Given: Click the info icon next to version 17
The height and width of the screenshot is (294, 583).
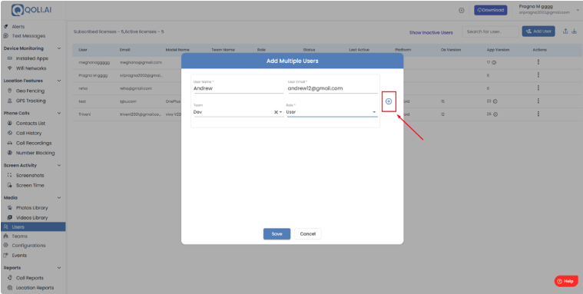Looking at the screenshot, I should click(x=494, y=63).
